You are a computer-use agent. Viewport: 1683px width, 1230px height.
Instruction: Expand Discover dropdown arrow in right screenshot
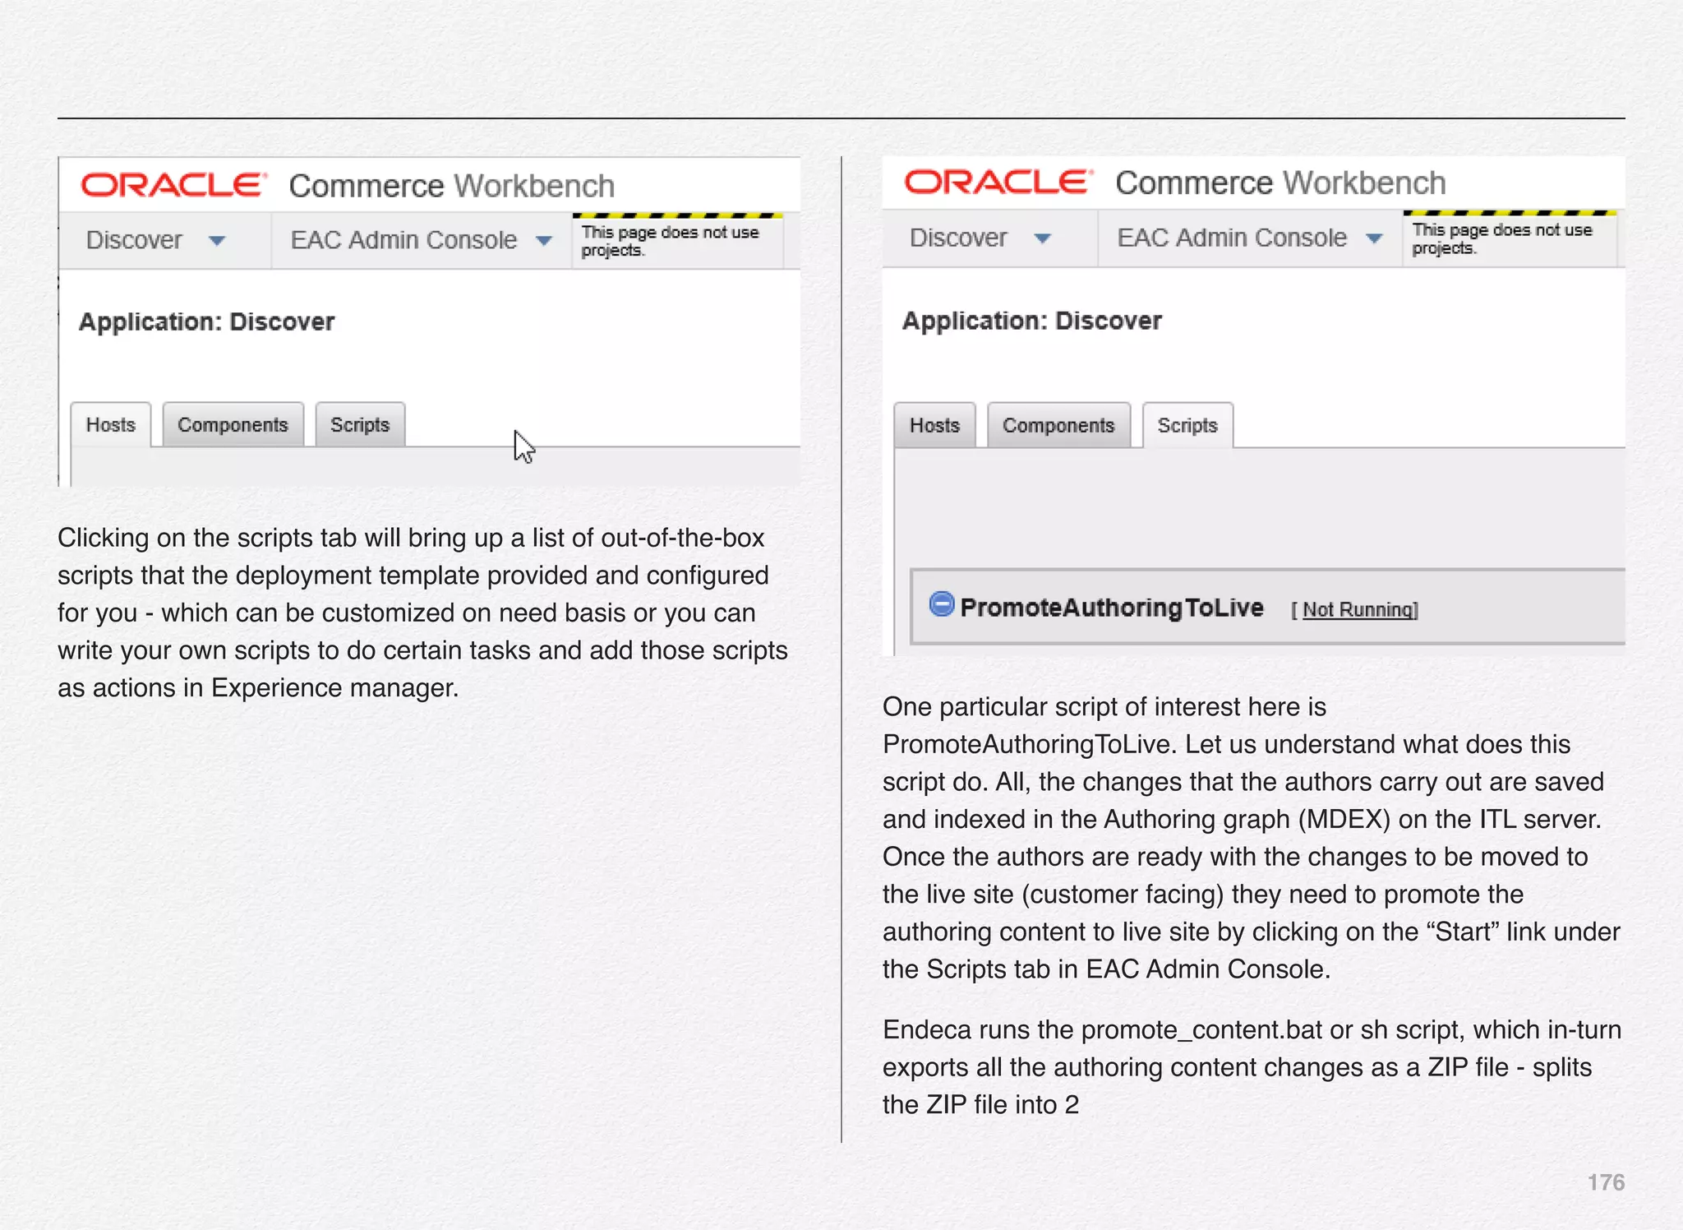tap(1043, 238)
